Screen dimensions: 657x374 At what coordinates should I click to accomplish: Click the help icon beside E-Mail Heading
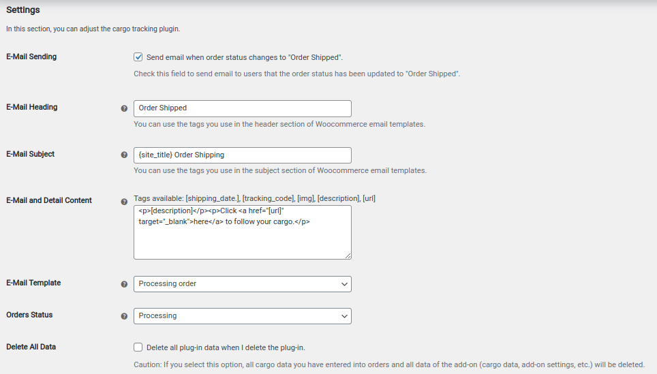click(x=124, y=108)
